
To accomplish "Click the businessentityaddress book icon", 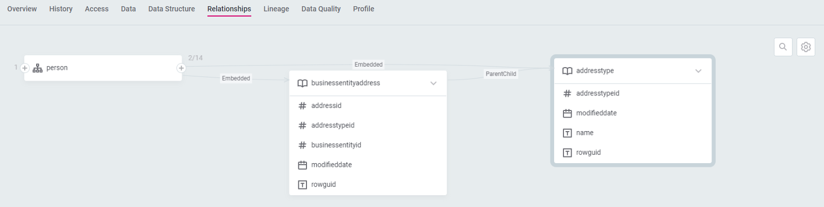I will [x=302, y=83].
